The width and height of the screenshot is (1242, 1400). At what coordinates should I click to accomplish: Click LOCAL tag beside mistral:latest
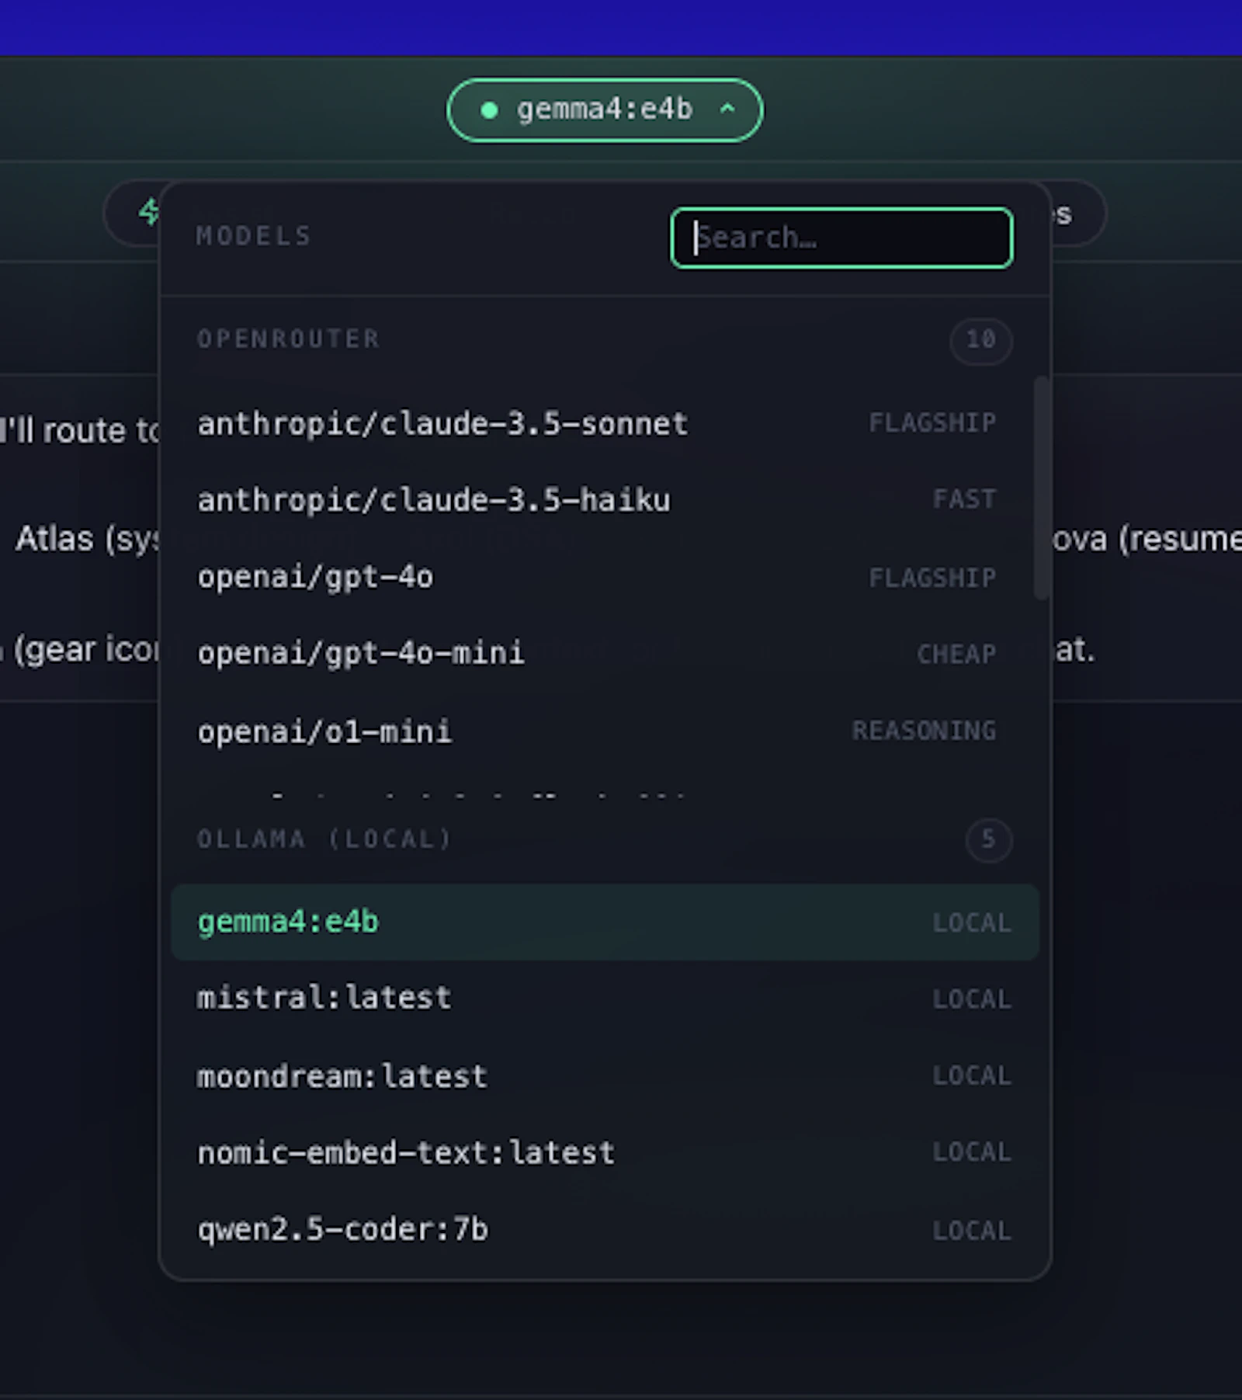click(x=972, y=999)
